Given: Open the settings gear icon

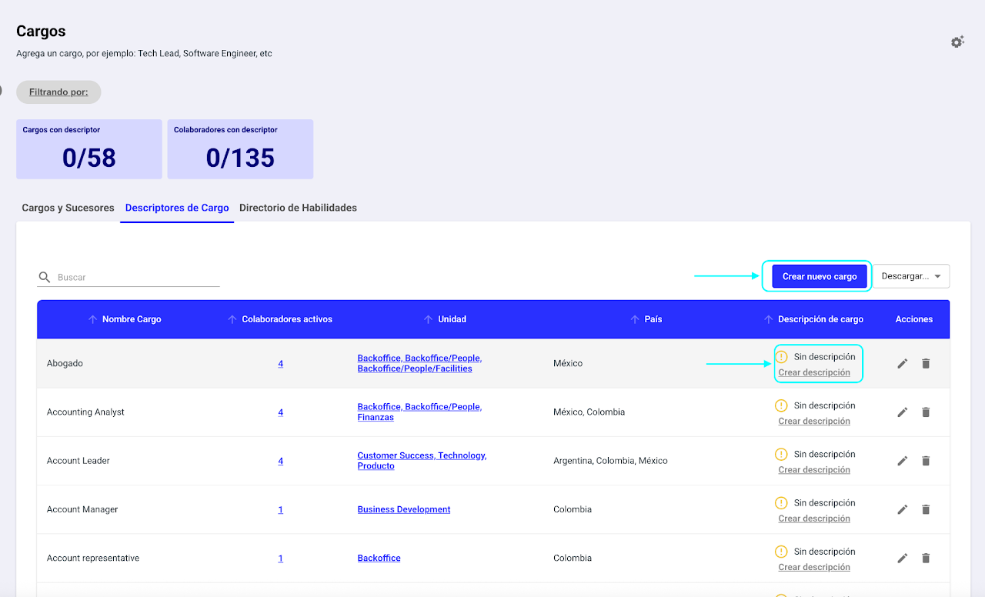Looking at the screenshot, I should click(x=957, y=42).
